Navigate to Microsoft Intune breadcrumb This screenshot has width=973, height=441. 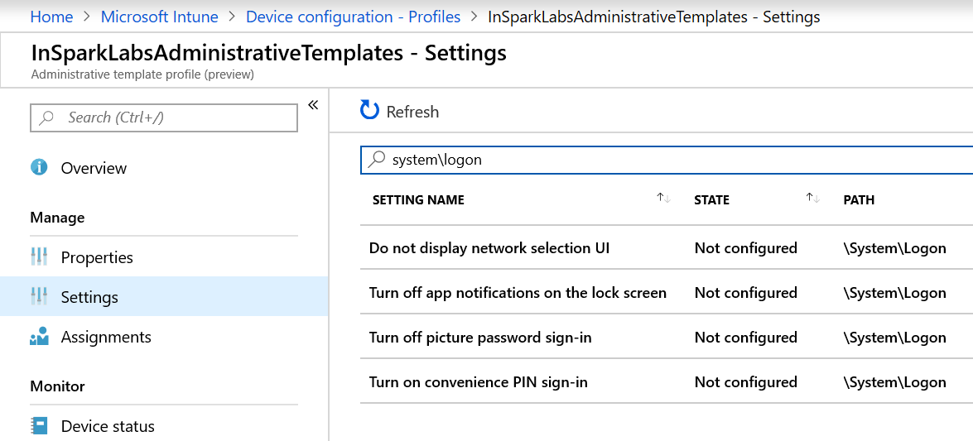(x=159, y=17)
